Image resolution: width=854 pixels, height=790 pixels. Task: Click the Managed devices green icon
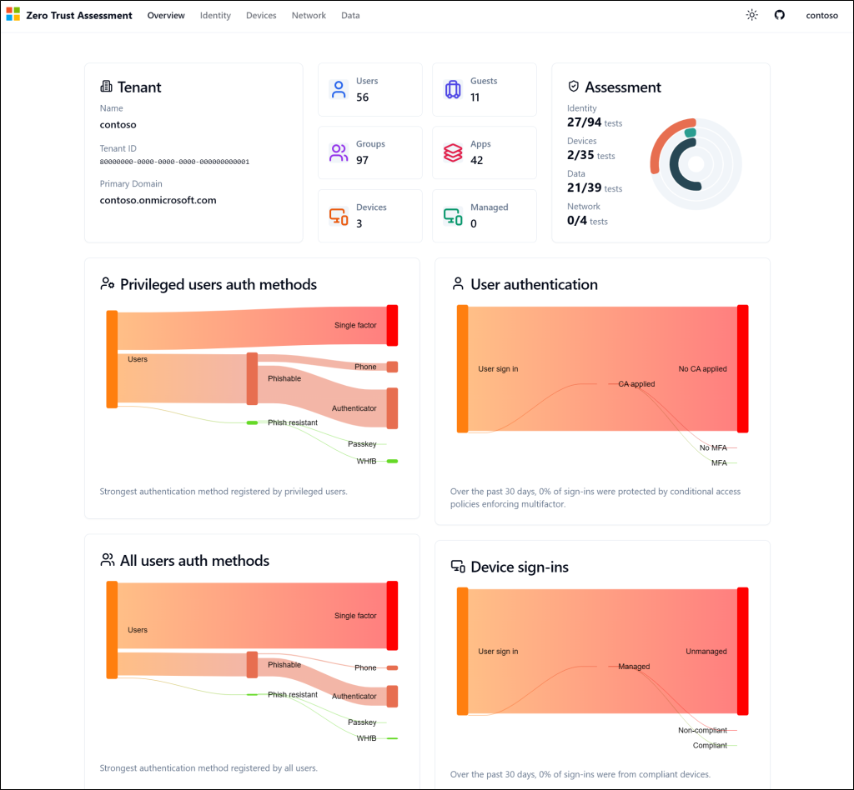(453, 216)
